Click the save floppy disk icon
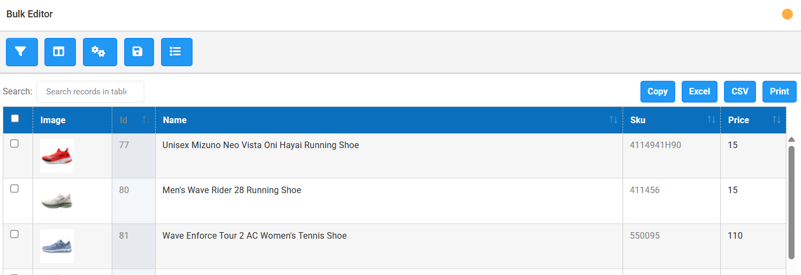This screenshot has width=801, height=275. click(139, 52)
